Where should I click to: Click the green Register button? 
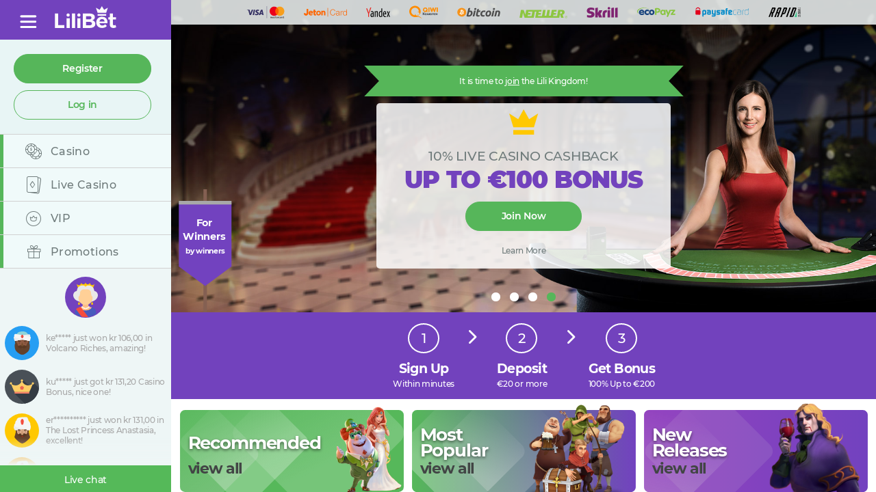(x=82, y=68)
